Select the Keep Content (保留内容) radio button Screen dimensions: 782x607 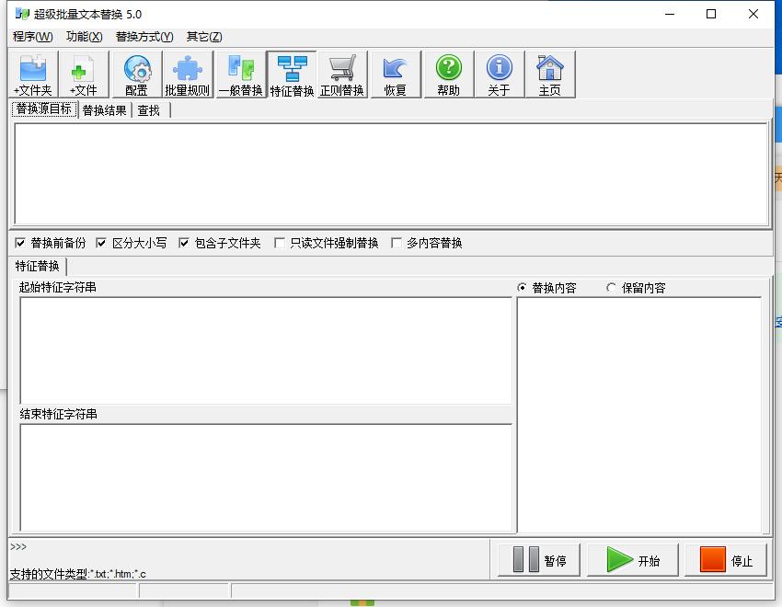point(612,288)
